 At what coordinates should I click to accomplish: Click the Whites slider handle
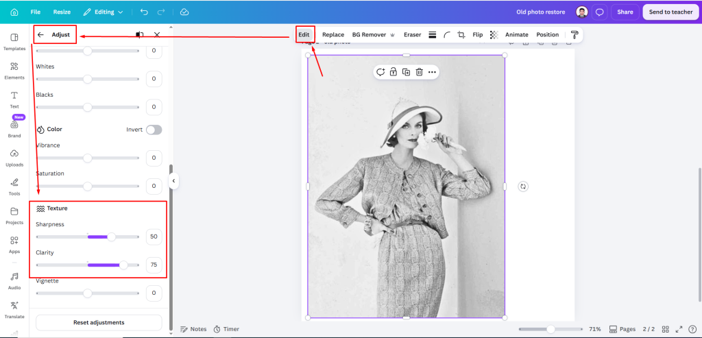point(87,80)
